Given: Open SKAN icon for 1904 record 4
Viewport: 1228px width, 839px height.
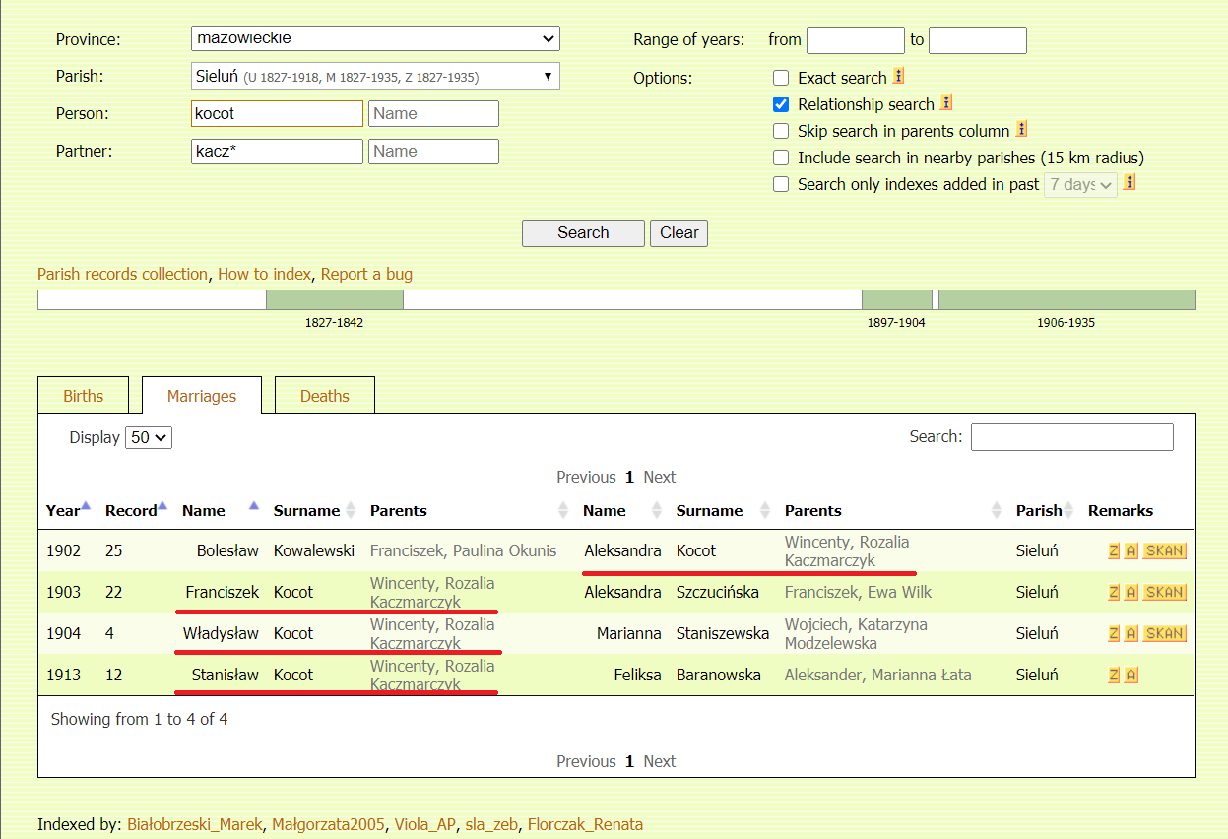Looking at the screenshot, I should [x=1164, y=634].
